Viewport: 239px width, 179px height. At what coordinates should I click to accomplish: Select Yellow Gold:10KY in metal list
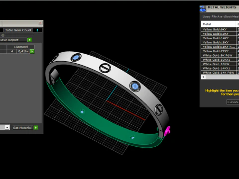click(x=218, y=34)
